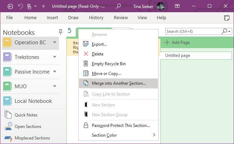Open Tina Sieber account profile picture
This screenshot has height=144, width=234.
(161, 6)
